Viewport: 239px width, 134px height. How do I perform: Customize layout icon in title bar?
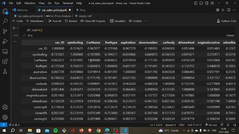coord(212,3)
